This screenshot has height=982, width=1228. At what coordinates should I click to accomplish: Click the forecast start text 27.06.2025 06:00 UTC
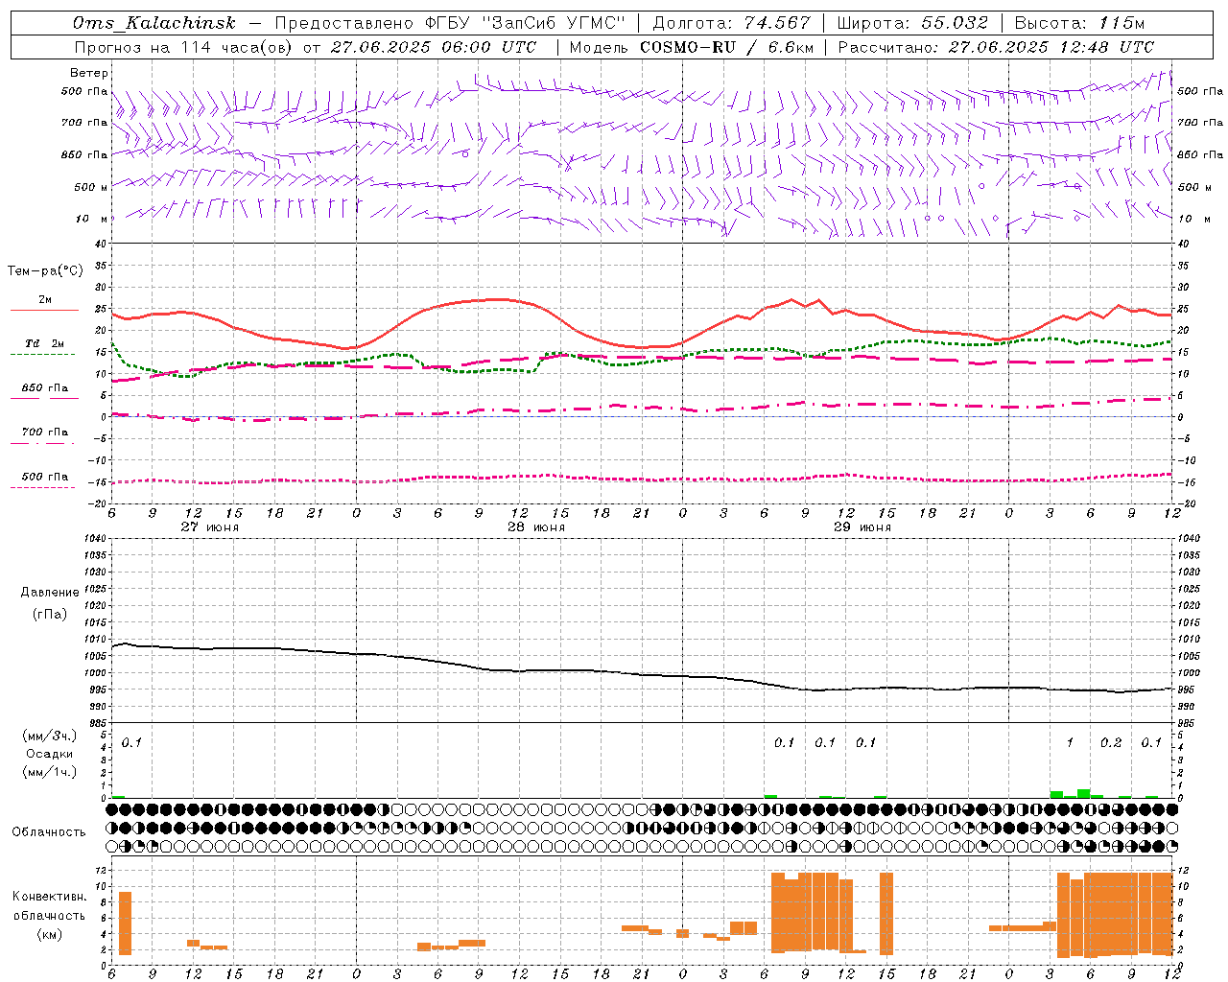pyautogui.click(x=434, y=47)
